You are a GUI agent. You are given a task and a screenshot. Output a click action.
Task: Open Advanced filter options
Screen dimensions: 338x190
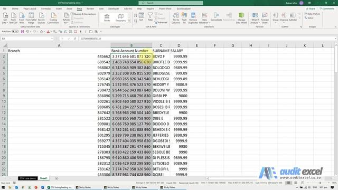coord(161,22)
